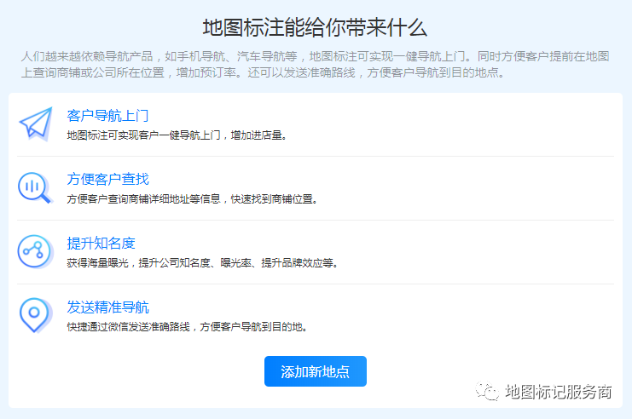Select the 发送精准导航 heading

(x=107, y=307)
